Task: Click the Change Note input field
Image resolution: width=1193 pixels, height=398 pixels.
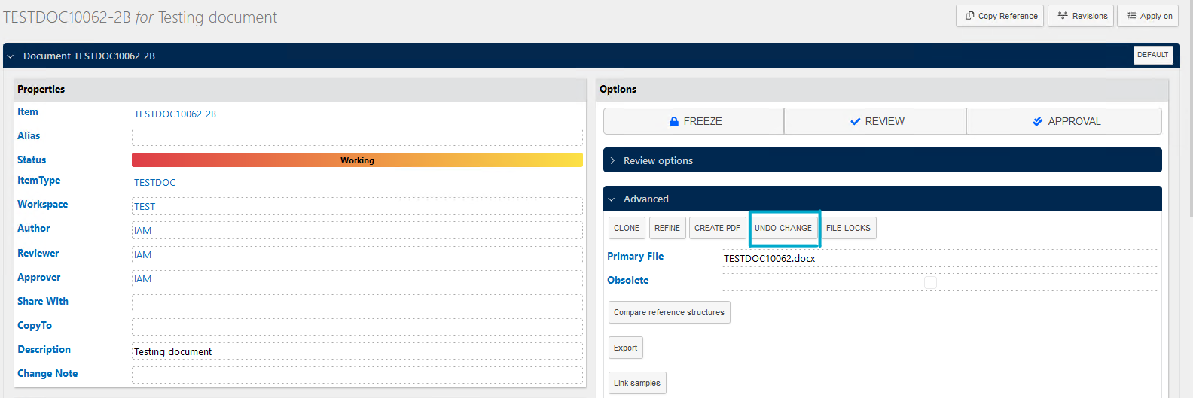Action: pos(357,375)
